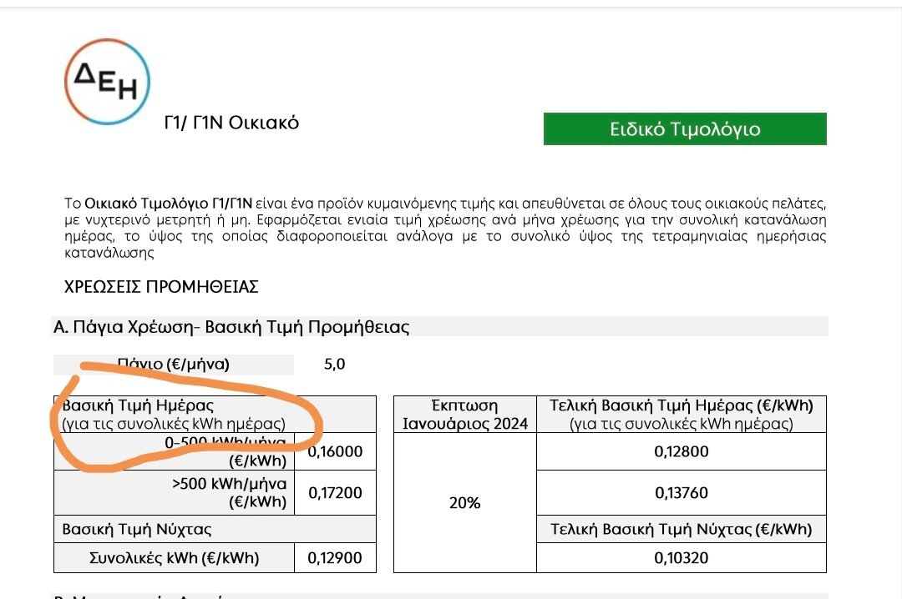The width and height of the screenshot is (902, 599).
Task: Select the 0,10320 final night price
Action: (682, 557)
